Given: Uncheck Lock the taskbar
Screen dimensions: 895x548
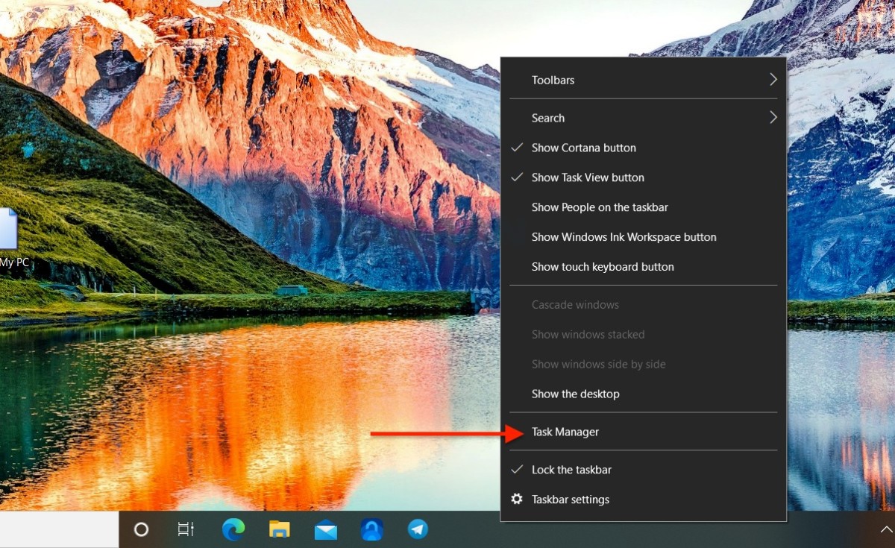Looking at the screenshot, I should (571, 470).
